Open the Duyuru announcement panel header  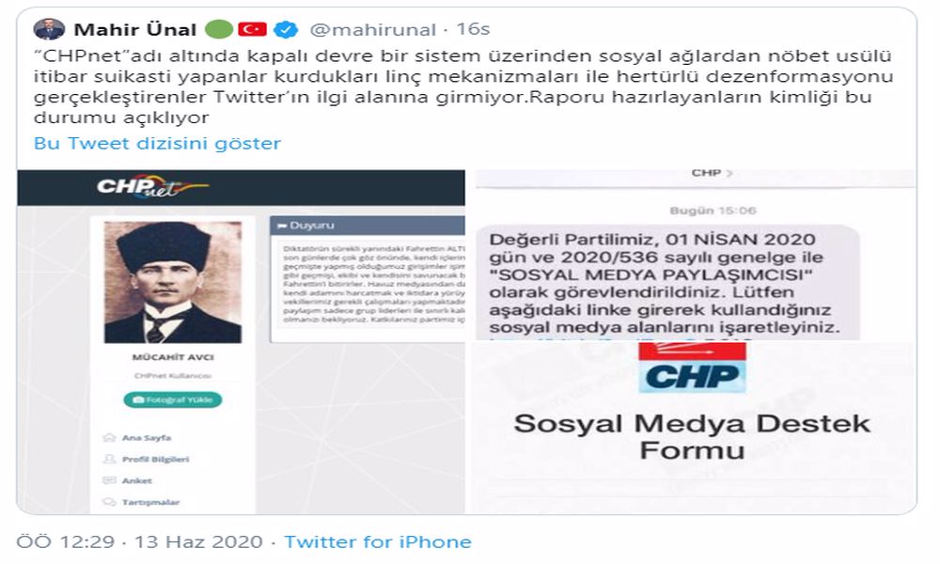click(368, 226)
